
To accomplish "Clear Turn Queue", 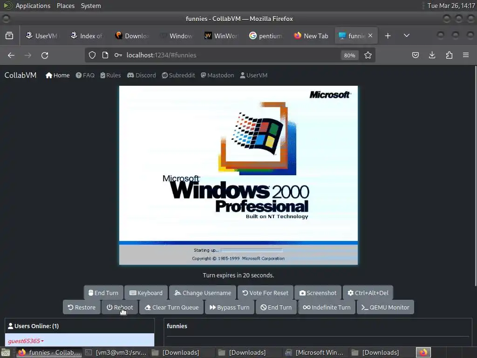I will click(171, 307).
